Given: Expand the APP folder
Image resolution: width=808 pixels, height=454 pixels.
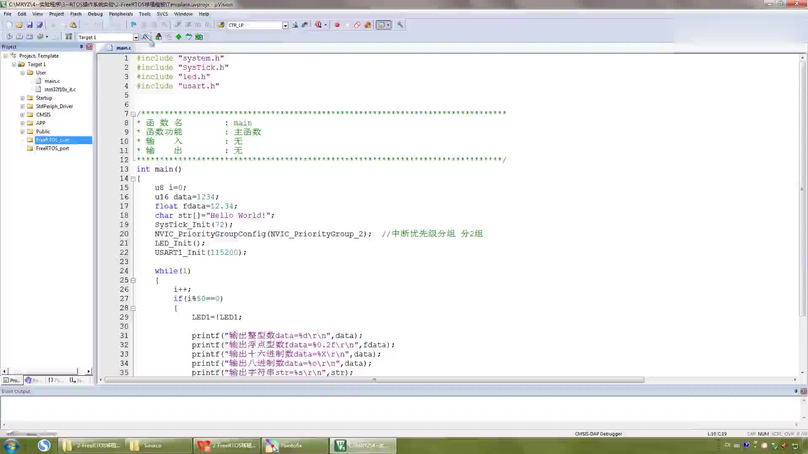Looking at the screenshot, I should coord(23,123).
